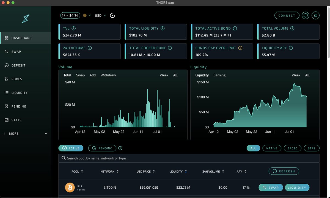Toggle dark mode moon icon
The width and height of the screenshot is (330, 198).
[112, 15]
